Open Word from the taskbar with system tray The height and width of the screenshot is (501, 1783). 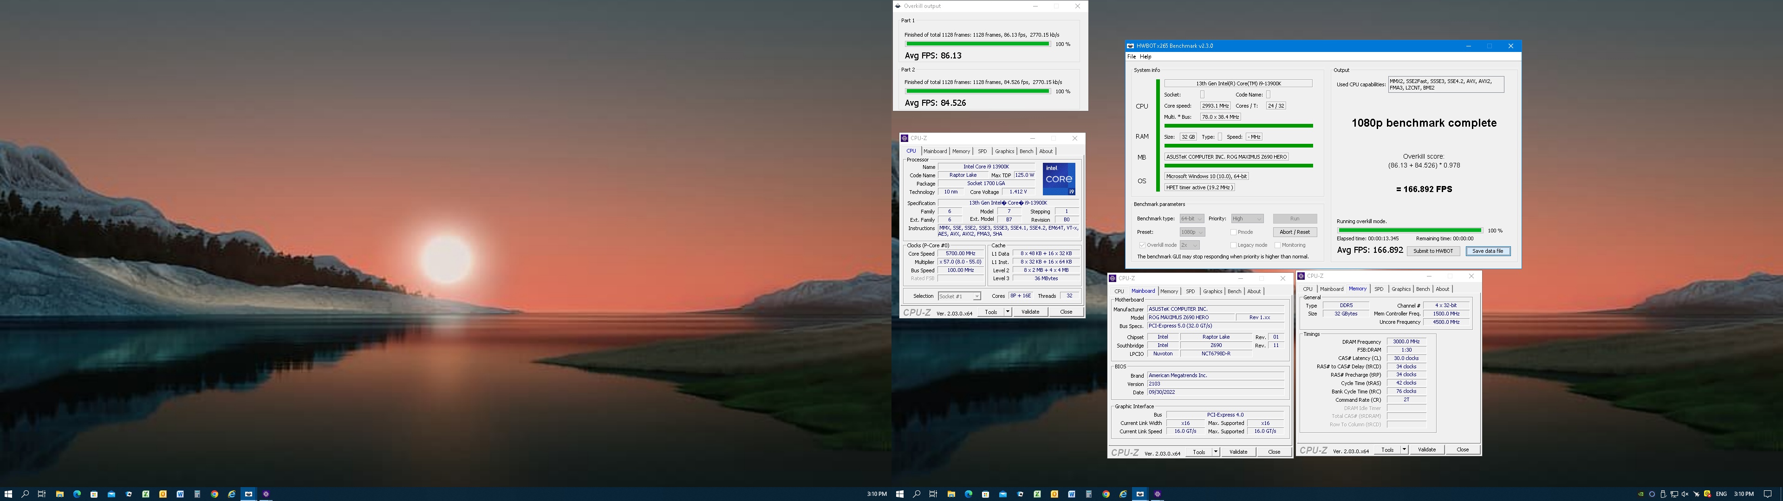[1072, 494]
